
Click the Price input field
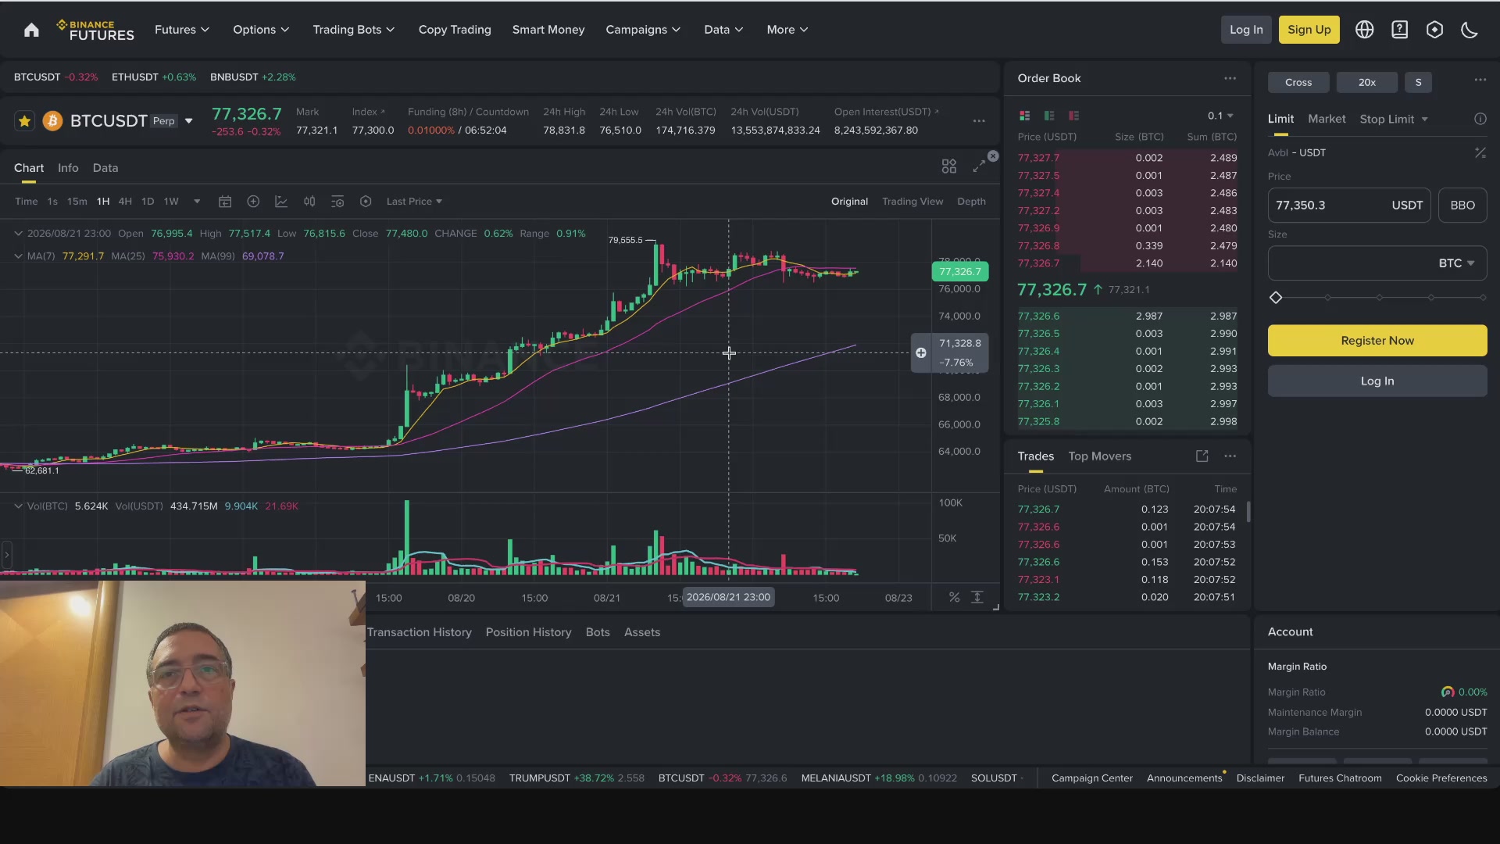pyautogui.click(x=1349, y=206)
